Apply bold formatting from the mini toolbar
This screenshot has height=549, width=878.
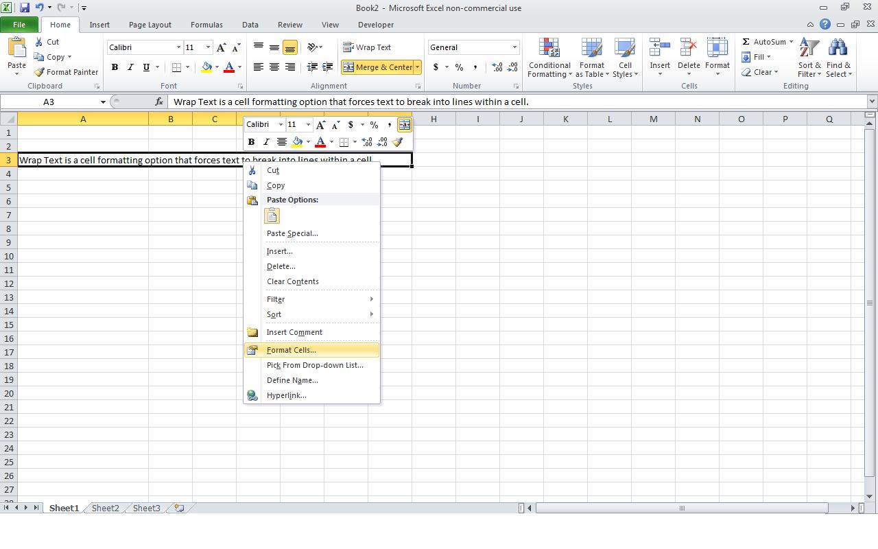point(251,142)
